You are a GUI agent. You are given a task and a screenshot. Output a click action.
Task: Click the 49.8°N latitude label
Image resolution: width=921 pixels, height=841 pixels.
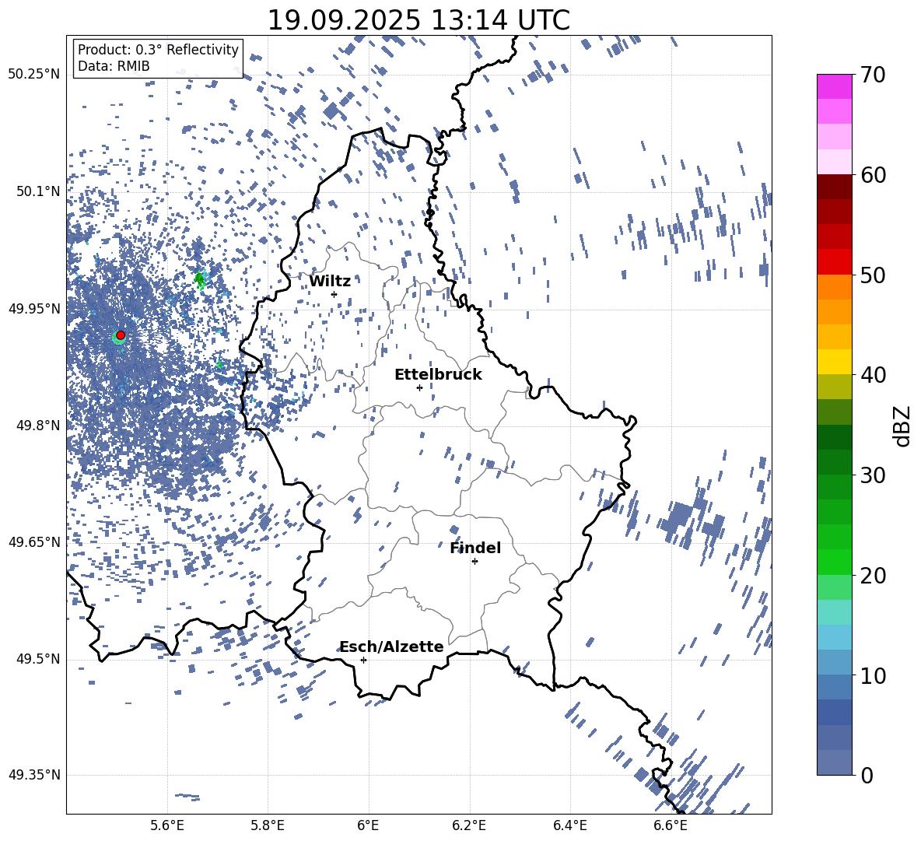(37, 426)
